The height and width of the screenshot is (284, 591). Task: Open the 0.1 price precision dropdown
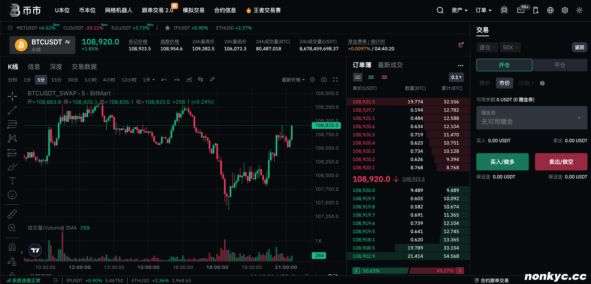tap(456, 77)
